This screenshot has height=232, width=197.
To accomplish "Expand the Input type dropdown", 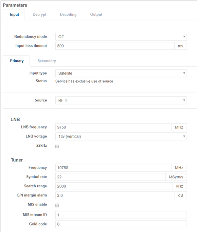I will pyautogui.click(x=121, y=74).
